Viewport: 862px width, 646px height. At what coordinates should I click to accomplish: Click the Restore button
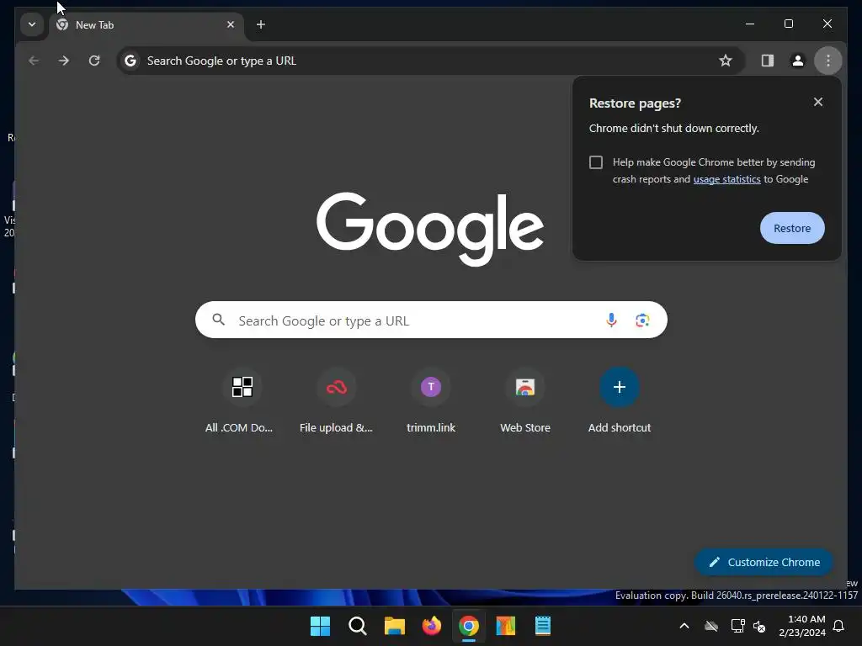tap(792, 229)
